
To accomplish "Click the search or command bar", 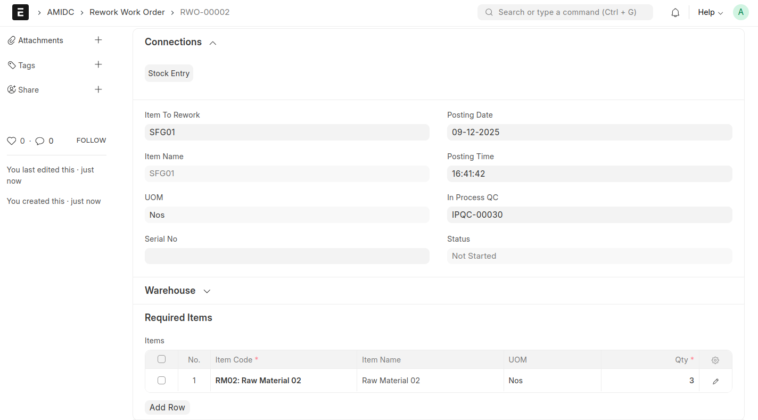I will (x=565, y=12).
